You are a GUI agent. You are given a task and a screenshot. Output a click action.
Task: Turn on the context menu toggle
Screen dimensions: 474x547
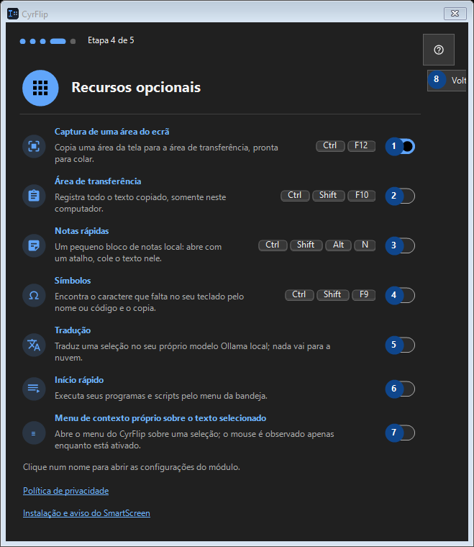(x=400, y=433)
